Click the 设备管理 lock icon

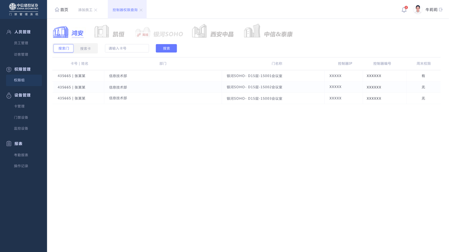pos(9,95)
